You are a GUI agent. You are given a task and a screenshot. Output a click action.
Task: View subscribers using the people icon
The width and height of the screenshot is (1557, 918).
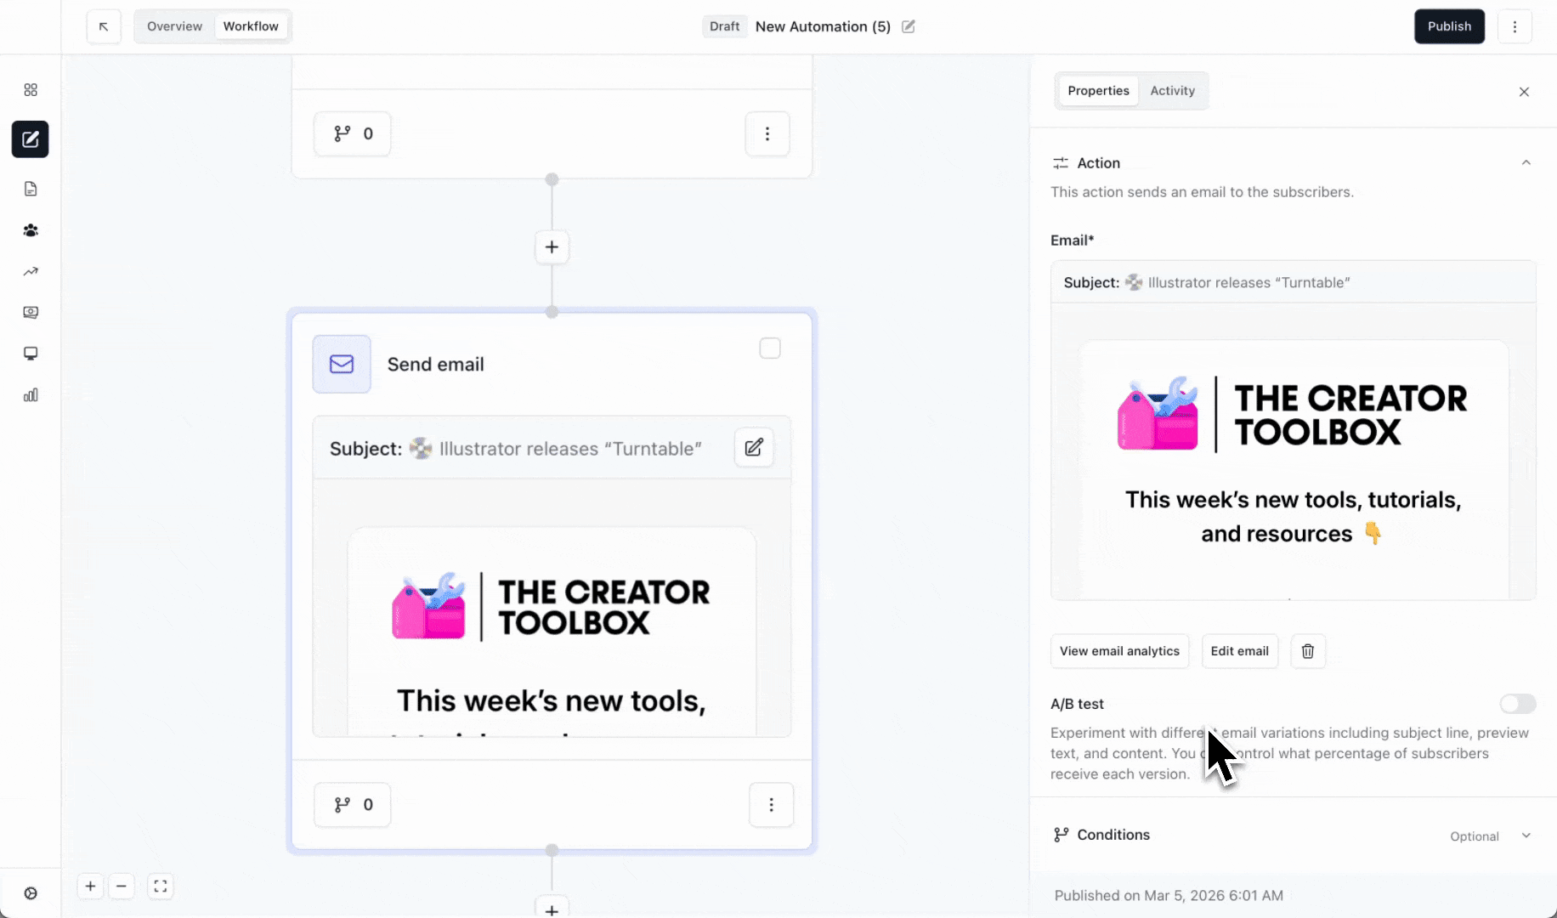click(x=31, y=230)
